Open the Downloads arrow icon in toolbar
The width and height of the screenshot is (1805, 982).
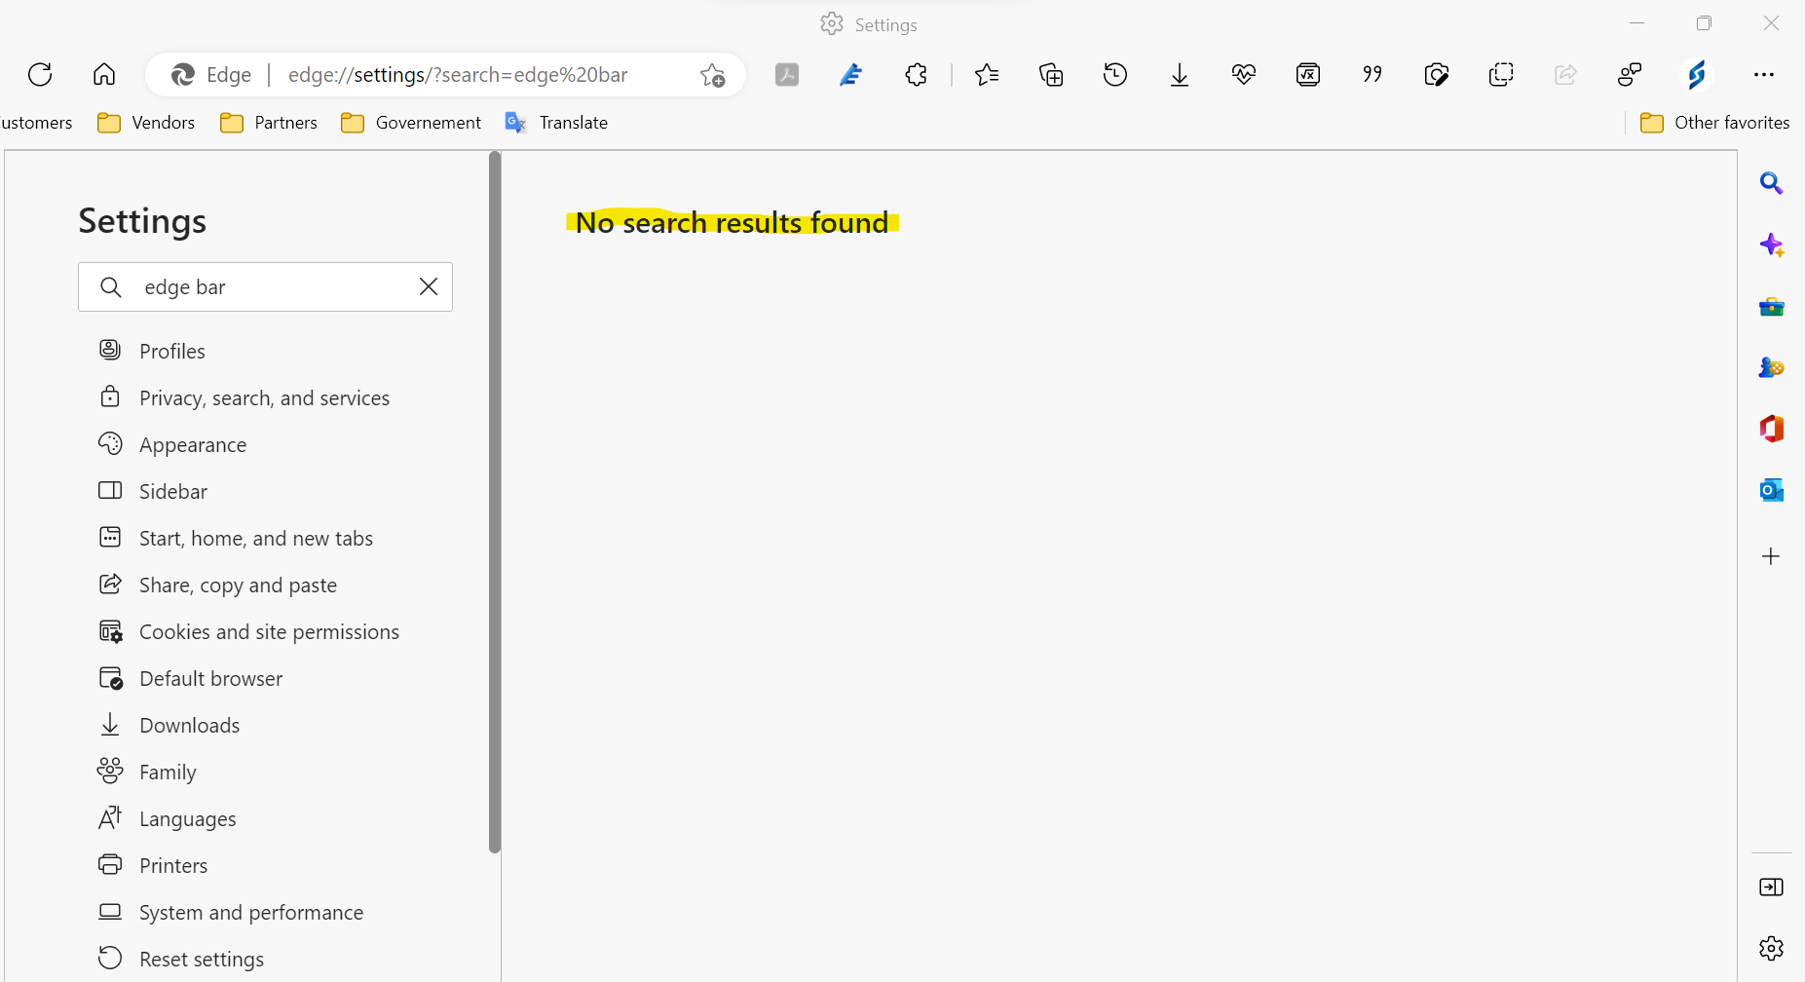point(1180,75)
